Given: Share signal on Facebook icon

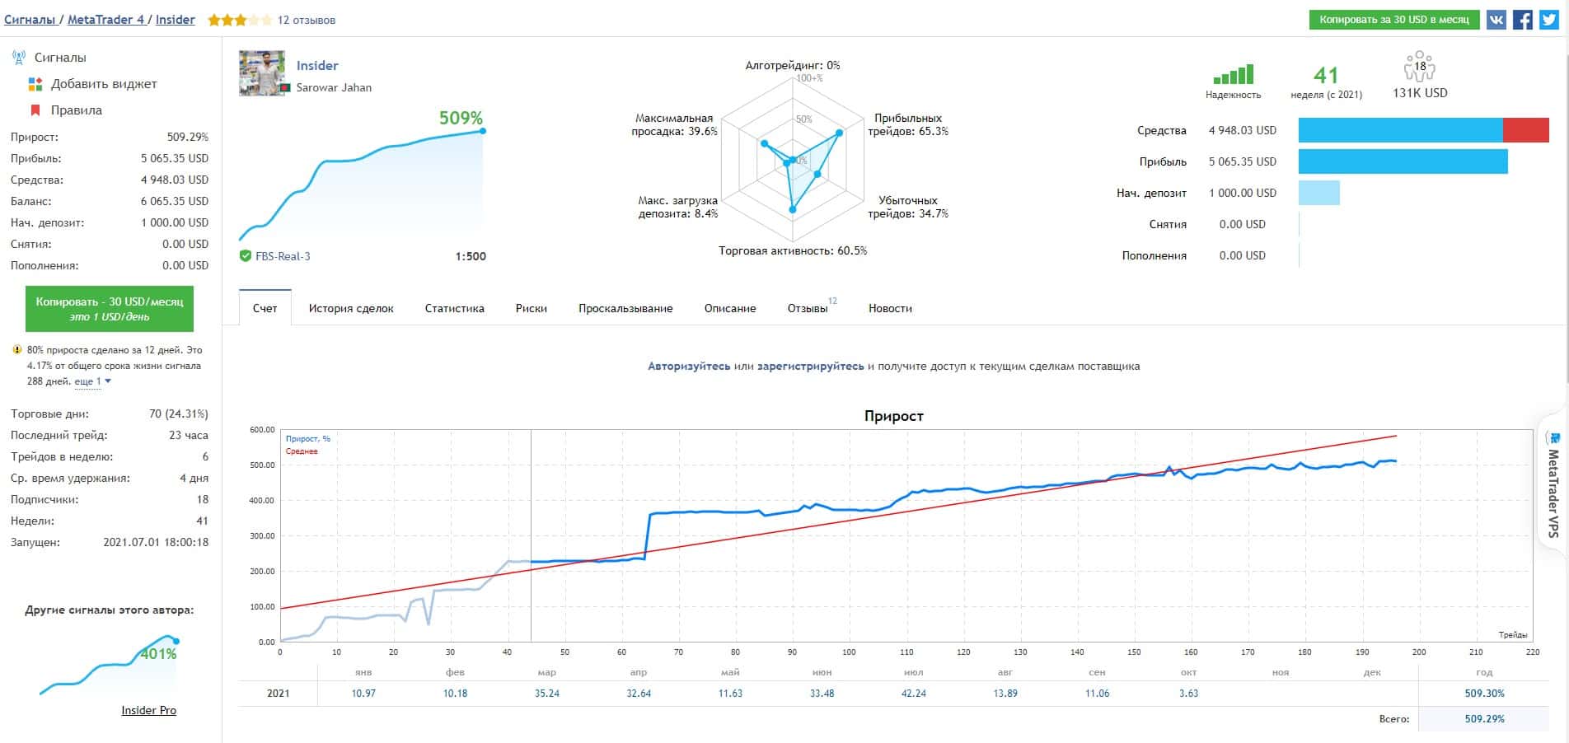Looking at the screenshot, I should click(1523, 20).
